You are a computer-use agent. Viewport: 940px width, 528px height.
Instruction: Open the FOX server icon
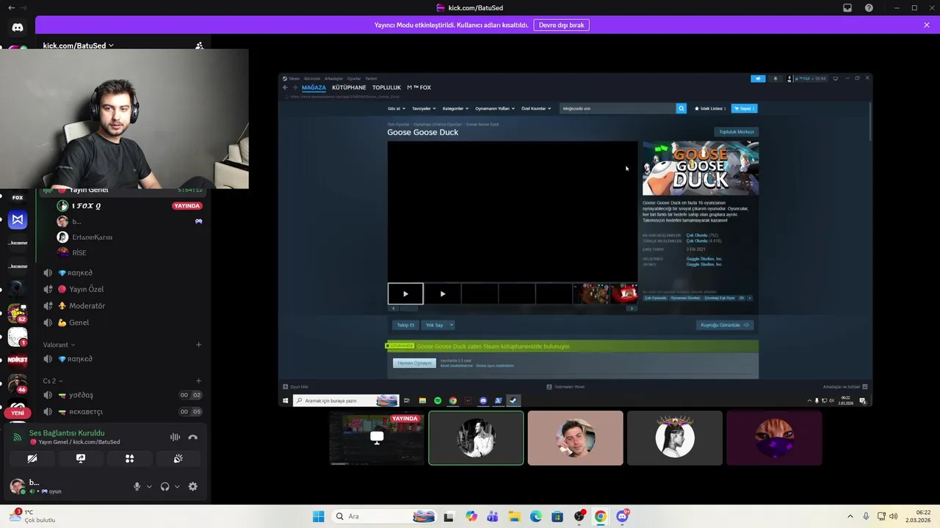[18, 197]
